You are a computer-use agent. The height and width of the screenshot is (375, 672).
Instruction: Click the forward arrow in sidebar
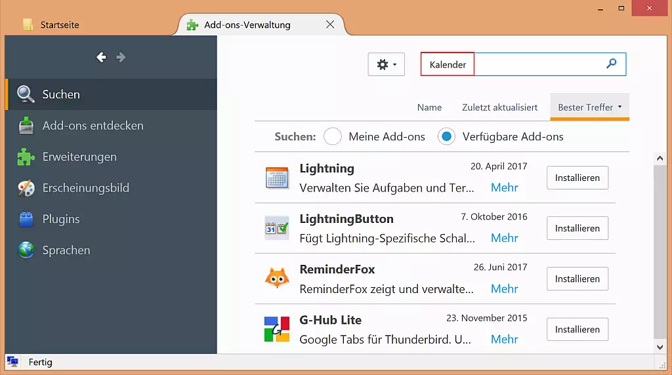121,58
